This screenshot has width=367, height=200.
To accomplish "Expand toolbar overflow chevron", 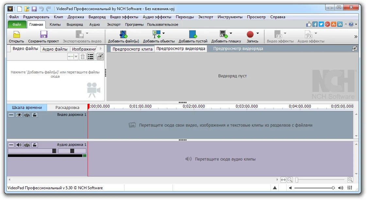I will [x=356, y=37].
